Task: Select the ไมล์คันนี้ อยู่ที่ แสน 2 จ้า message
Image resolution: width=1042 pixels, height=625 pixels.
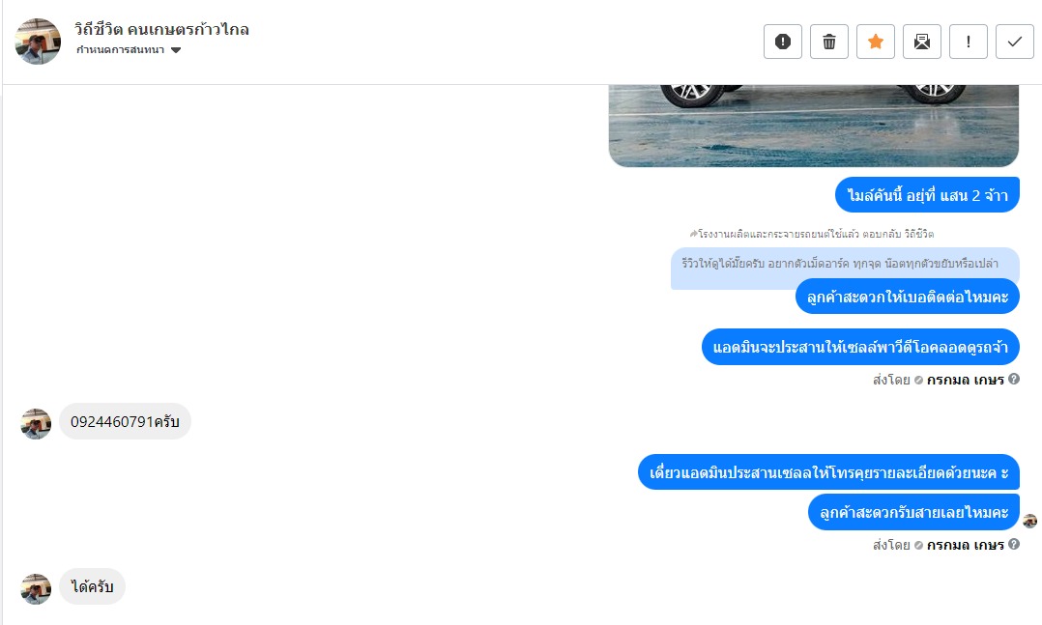Action: [x=927, y=195]
